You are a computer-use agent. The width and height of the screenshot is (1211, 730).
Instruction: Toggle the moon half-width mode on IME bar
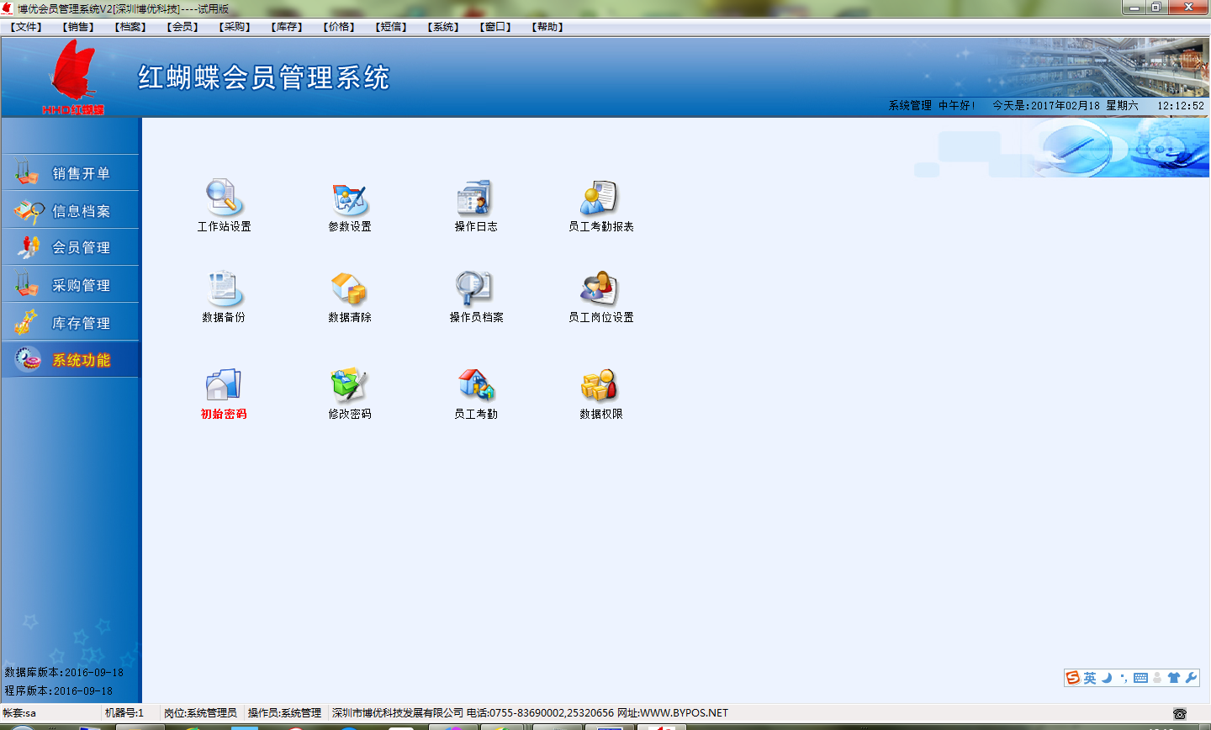[1107, 678]
